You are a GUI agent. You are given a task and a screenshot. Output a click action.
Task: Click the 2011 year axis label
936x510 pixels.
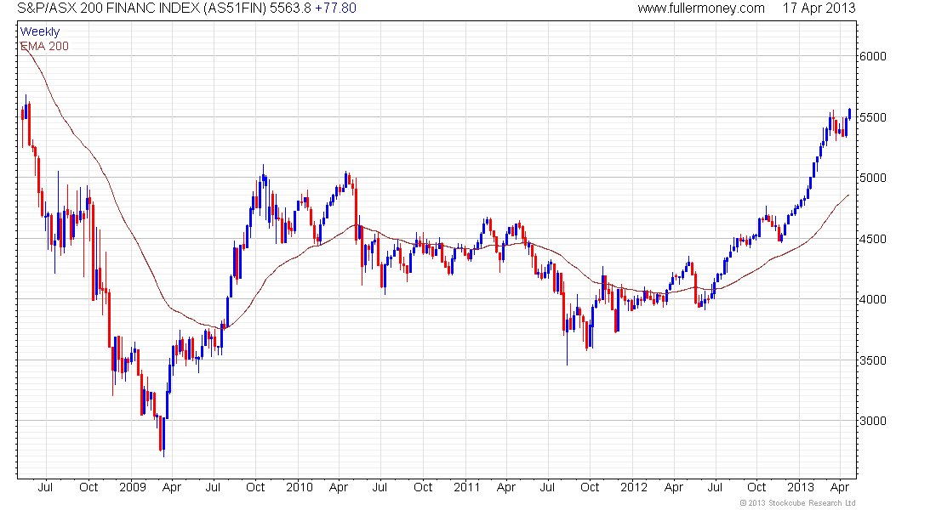(467, 487)
